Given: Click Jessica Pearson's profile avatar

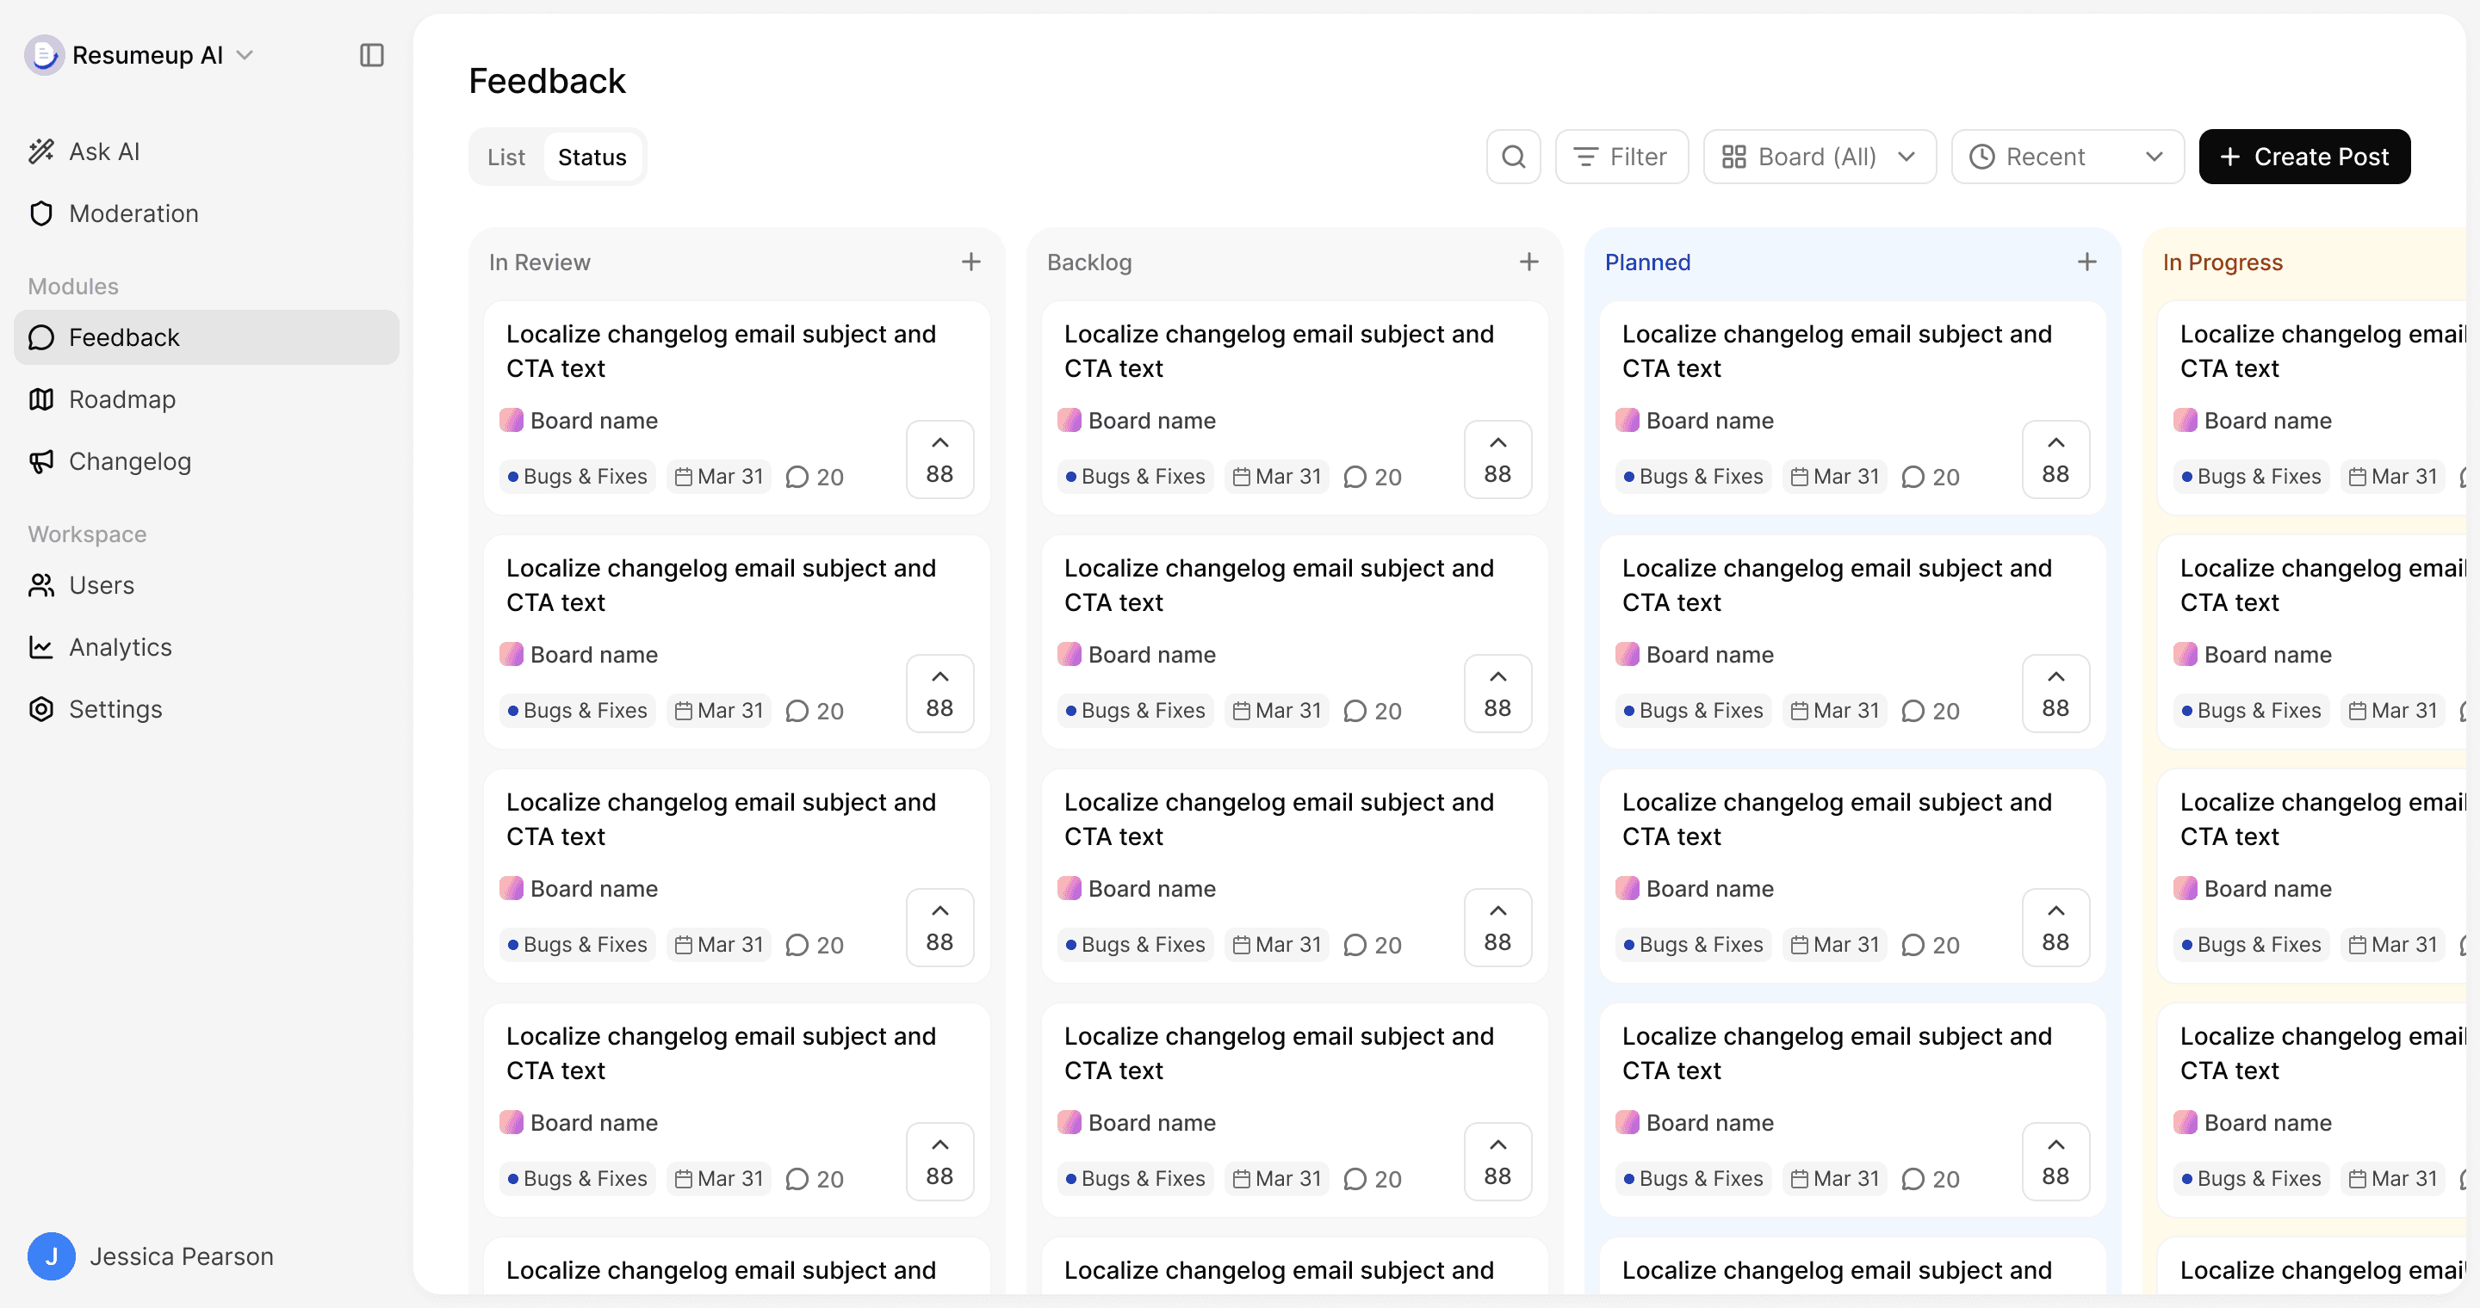Looking at the screenshot, I should tap(52, 1256).
